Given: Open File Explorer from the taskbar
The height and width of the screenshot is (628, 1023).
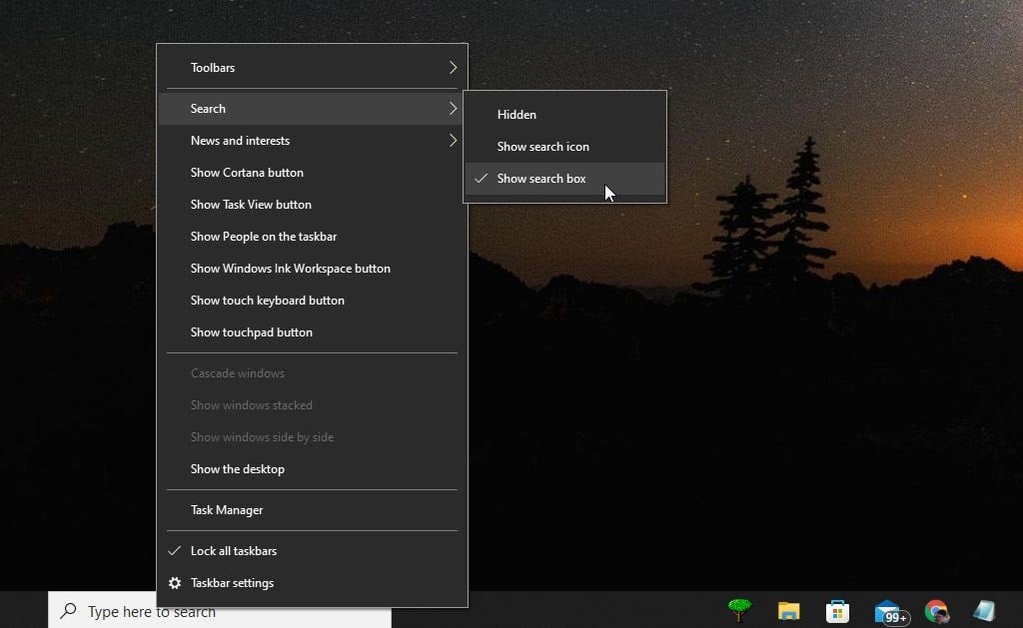Looking at the screenshot, I should tap(789, 611).
